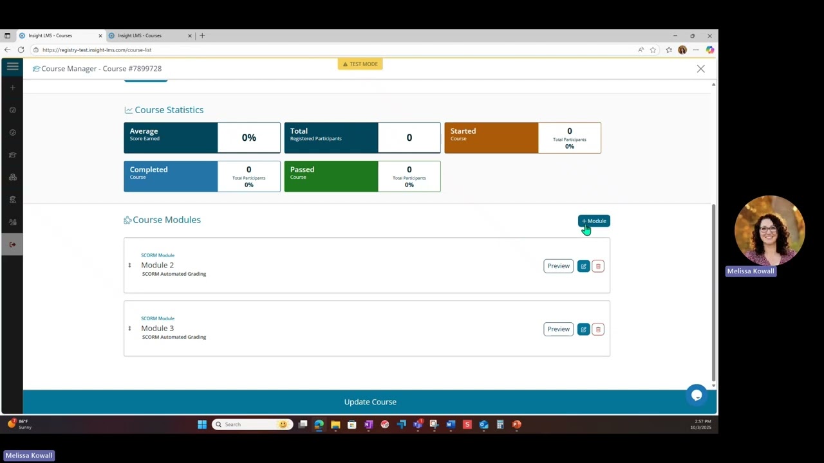Open a new browser tab
Screen dimensions: 824x463
[x=202, y=36]
